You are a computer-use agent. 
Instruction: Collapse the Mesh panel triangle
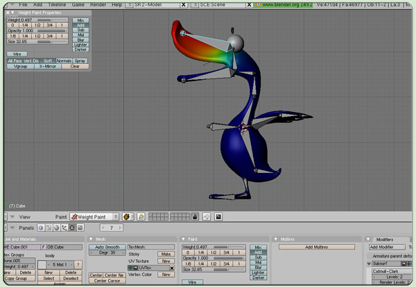[91, 239]
